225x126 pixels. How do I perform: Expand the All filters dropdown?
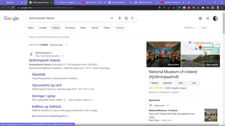pos(190,28)
